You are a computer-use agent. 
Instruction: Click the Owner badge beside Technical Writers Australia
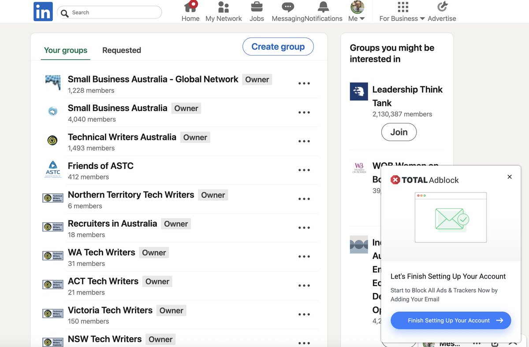pyautogui.click(x=195, y=138)
